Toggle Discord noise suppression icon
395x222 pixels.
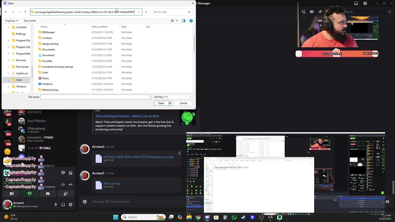click(x=63, y=185)
